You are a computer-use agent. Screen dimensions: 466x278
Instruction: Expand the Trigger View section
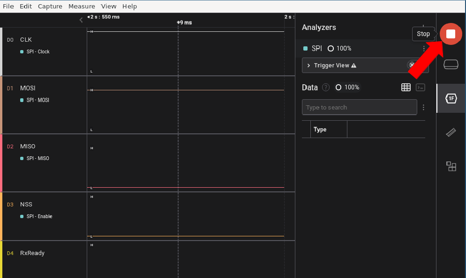pyautogui.click(x=308, y=66)
